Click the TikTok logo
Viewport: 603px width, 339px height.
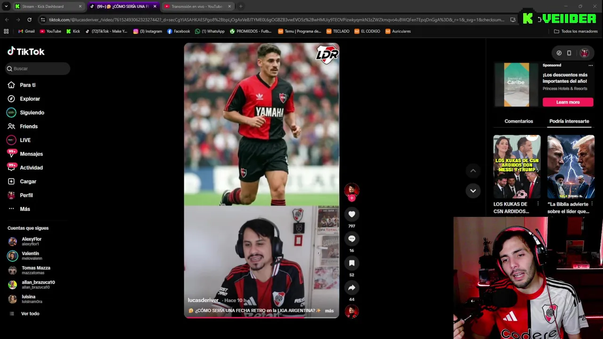coord(26,51)
